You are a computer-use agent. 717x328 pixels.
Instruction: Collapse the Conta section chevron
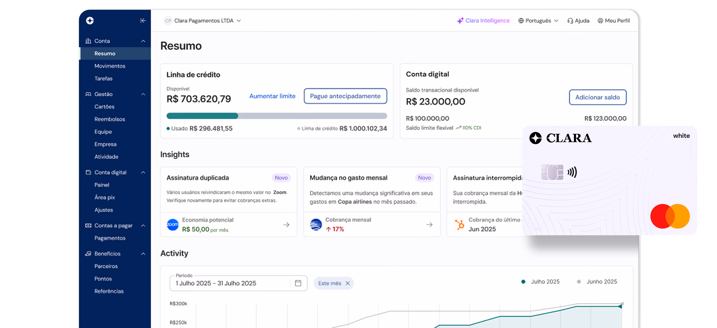point(143,41)
